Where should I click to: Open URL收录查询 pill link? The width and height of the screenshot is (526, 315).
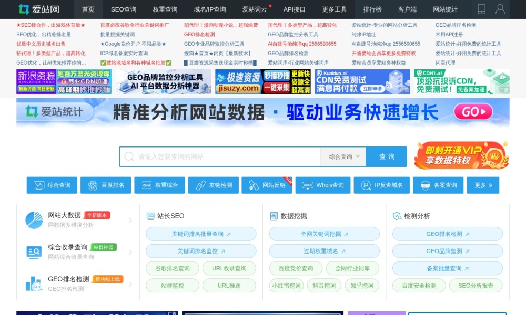[x=229, y=268]
